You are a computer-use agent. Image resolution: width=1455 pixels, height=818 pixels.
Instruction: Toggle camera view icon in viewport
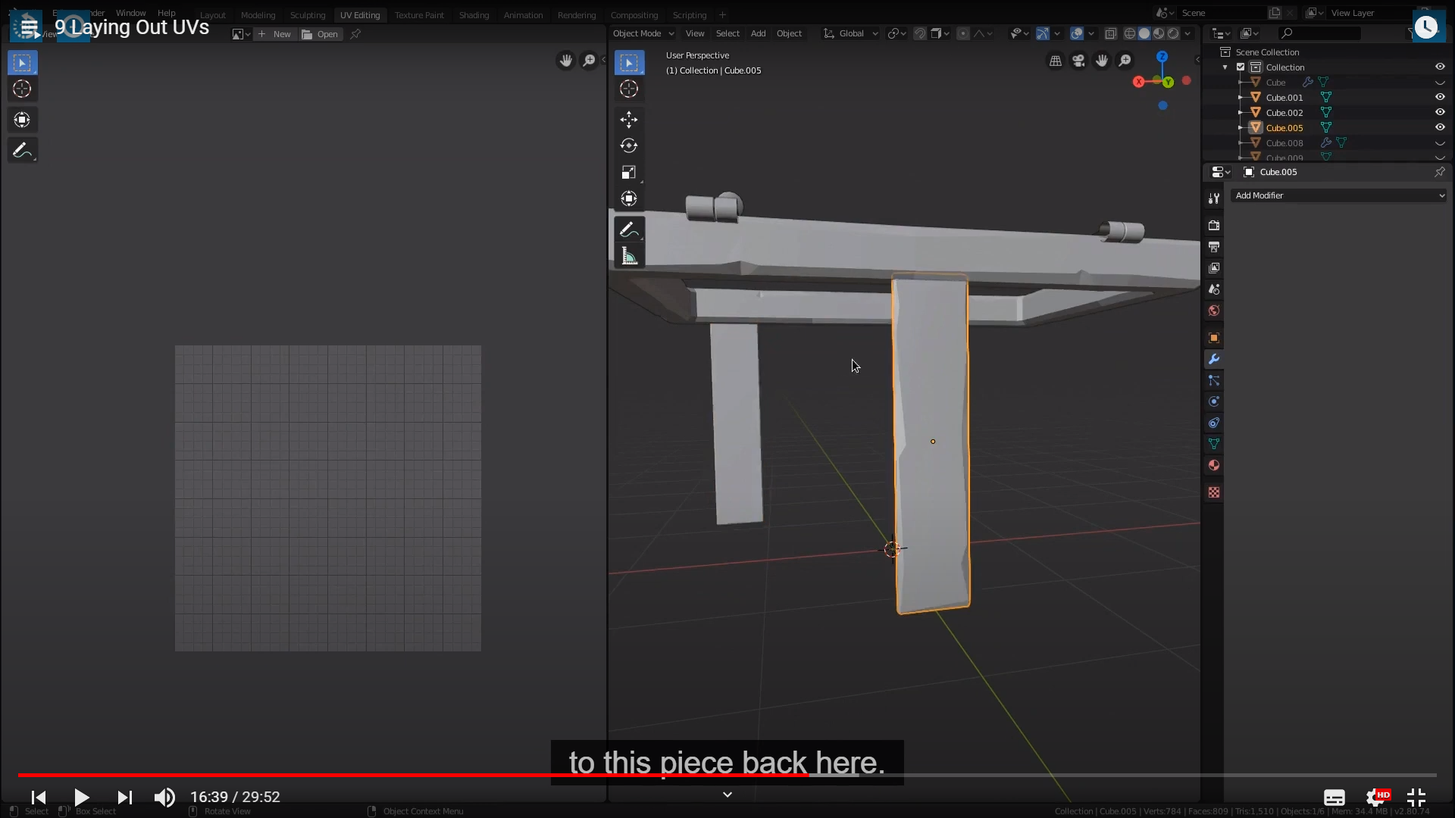(1078, 61)
